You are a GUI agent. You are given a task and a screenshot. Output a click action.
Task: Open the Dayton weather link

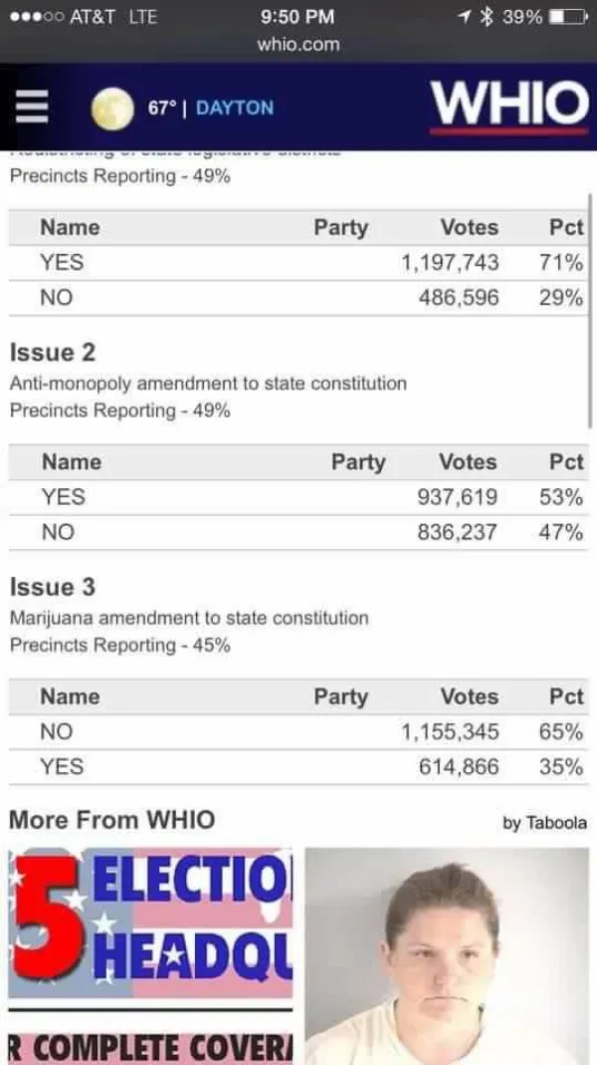tap(235, 109)
